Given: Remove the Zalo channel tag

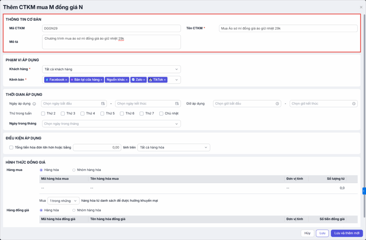Looking at the screenshot, I should click(x=144, y=80).
